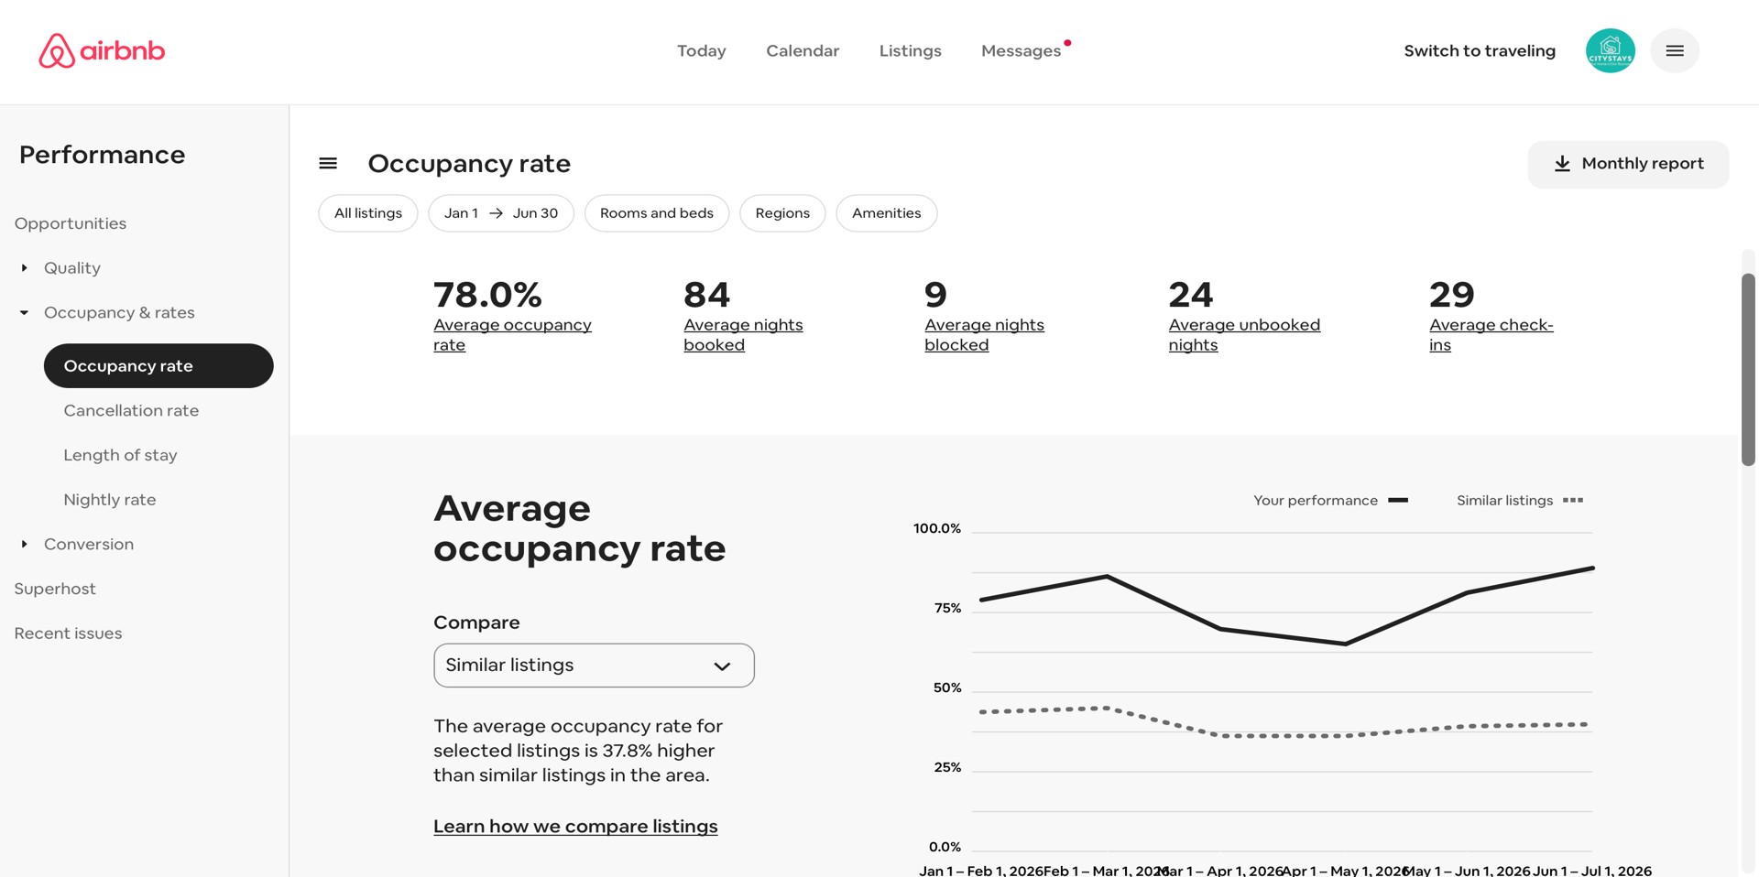Click the Average occupancy rate link
The image size is (1759, 877).
[512, 335]
